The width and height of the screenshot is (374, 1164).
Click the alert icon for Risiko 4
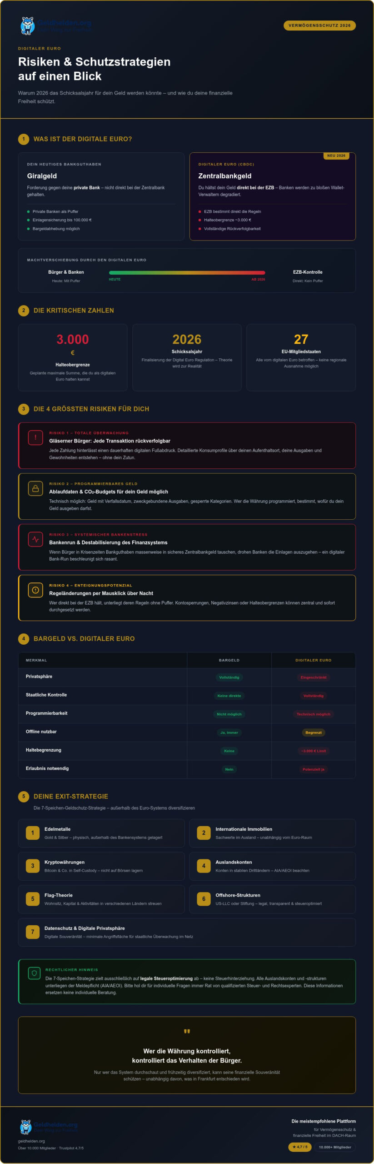pyautogui.click(x=35, y=590)
